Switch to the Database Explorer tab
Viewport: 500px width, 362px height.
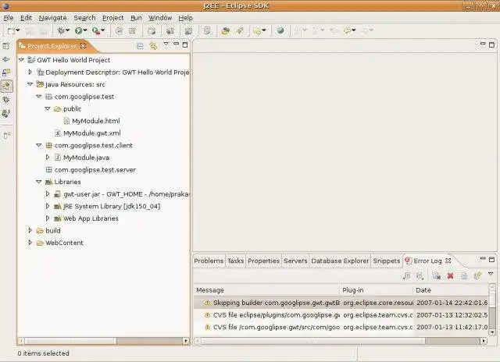340,261
